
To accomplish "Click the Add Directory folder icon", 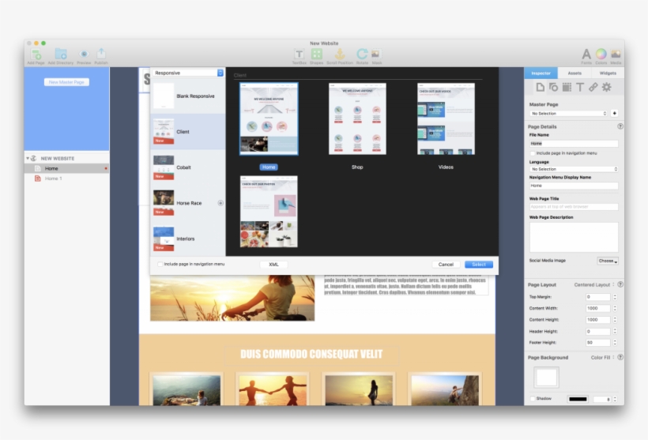I will (61, 54).
